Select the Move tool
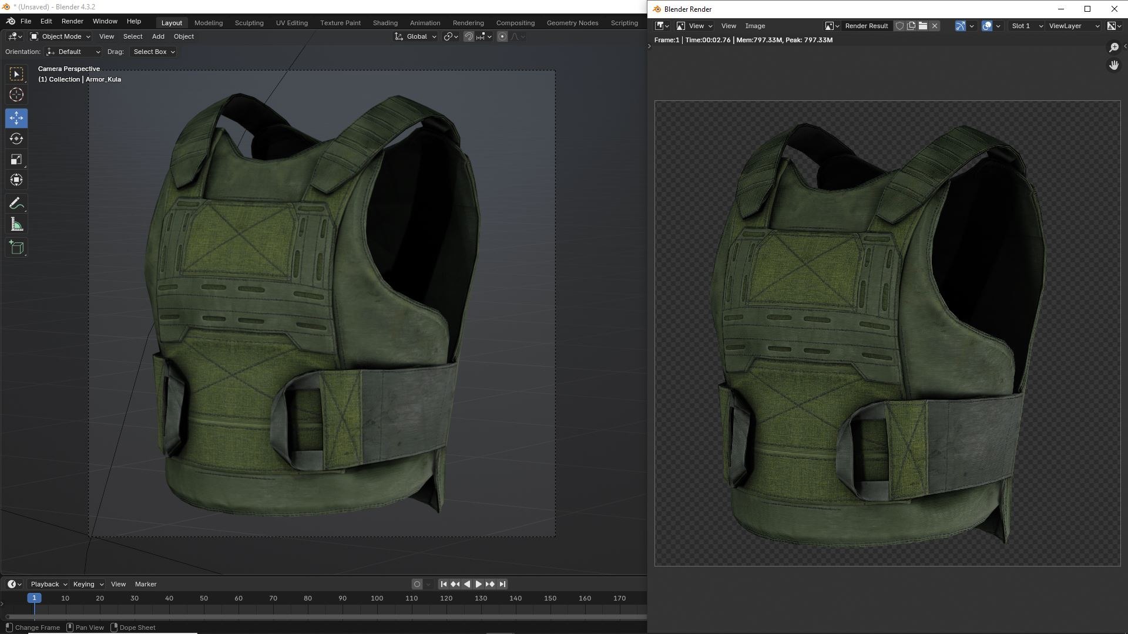The height and width of the screenshot is (634, 1128). pyautogui.click(x=16, y=118)
